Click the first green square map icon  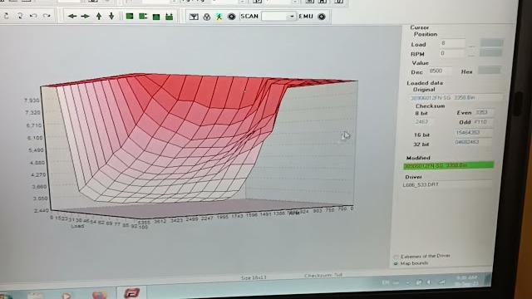click(130, 16)
